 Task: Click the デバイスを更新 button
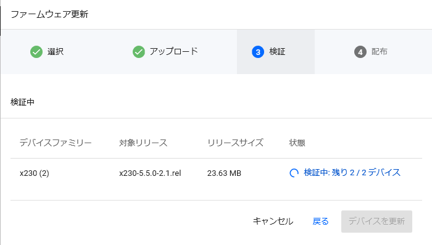(376, 222)
